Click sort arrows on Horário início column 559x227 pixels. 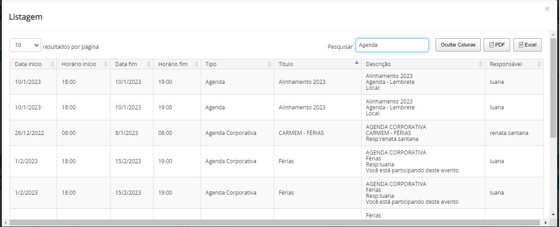tap(106, 64)
